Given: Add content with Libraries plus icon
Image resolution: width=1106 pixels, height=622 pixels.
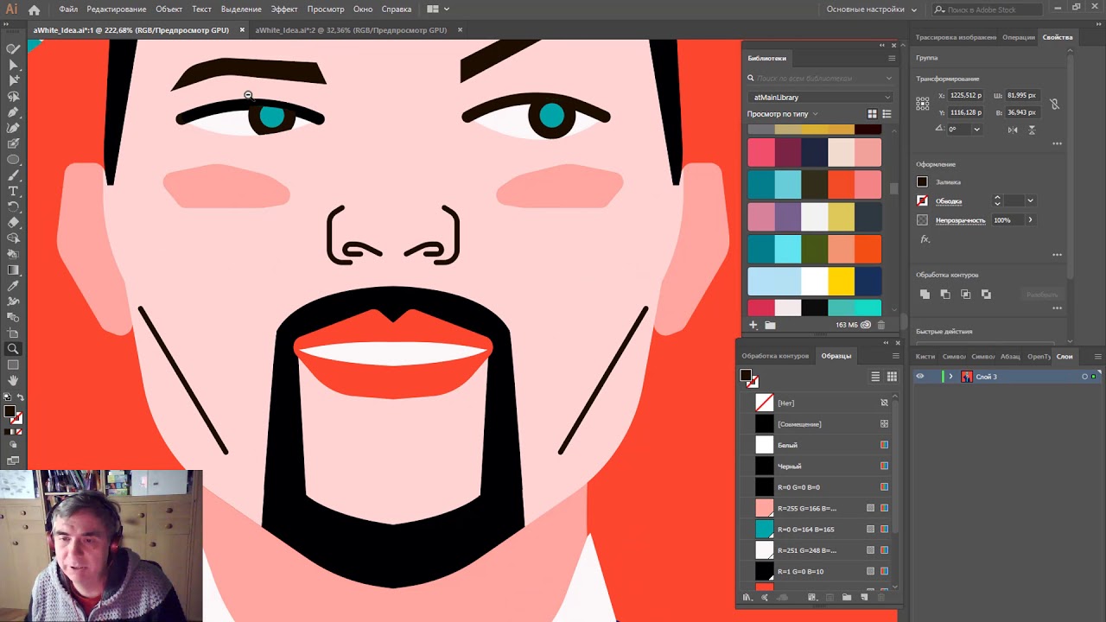Looking at the screenshot, I should [x=753, y=325].
